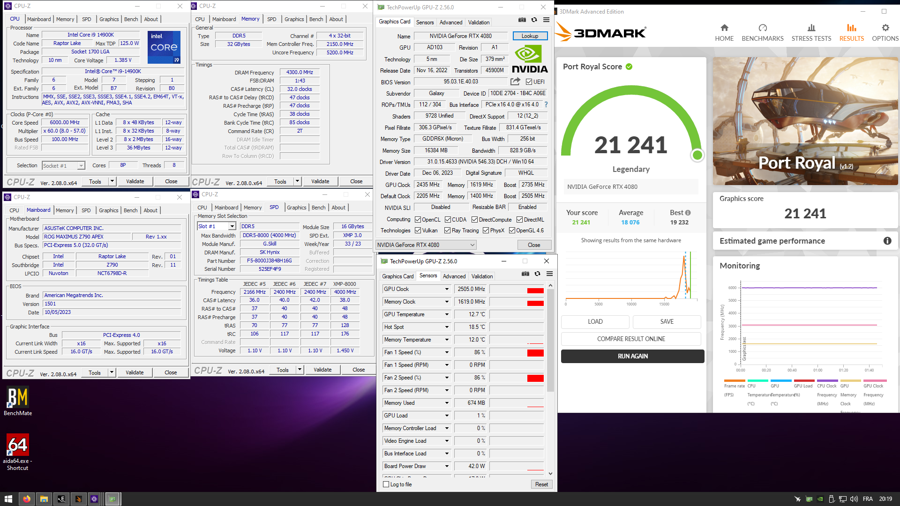Open File Explorer from the taskbar
Screen dimensions: 900x506
point(44,499)
